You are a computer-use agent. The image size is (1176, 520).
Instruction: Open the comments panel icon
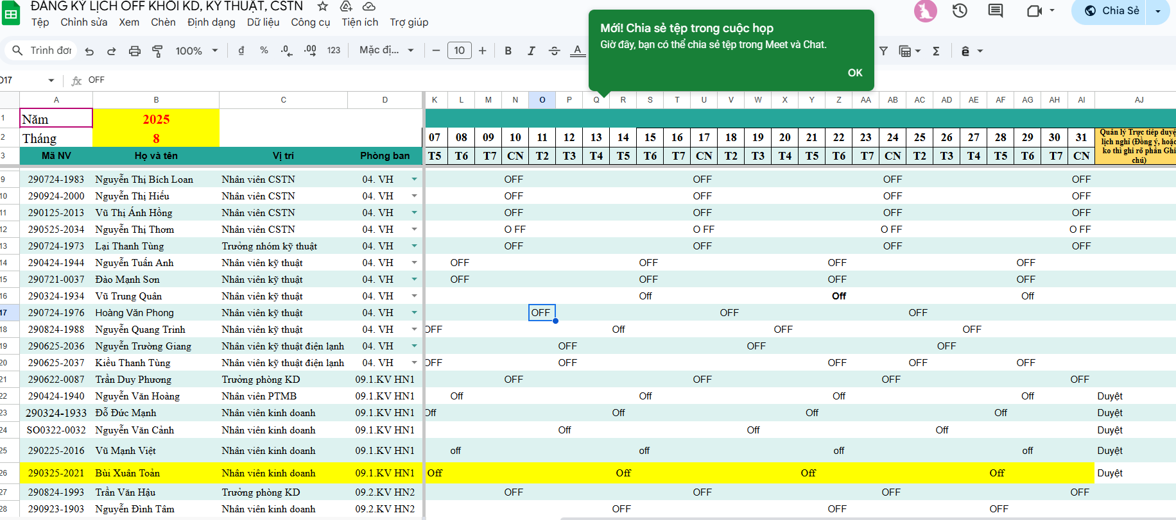click(x=996, y=11)
